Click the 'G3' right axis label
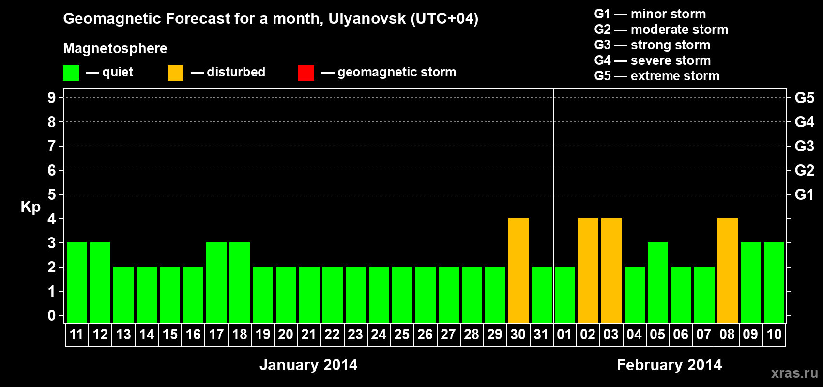The width and height of the screenshot is (823, 387). click(805, 146)
